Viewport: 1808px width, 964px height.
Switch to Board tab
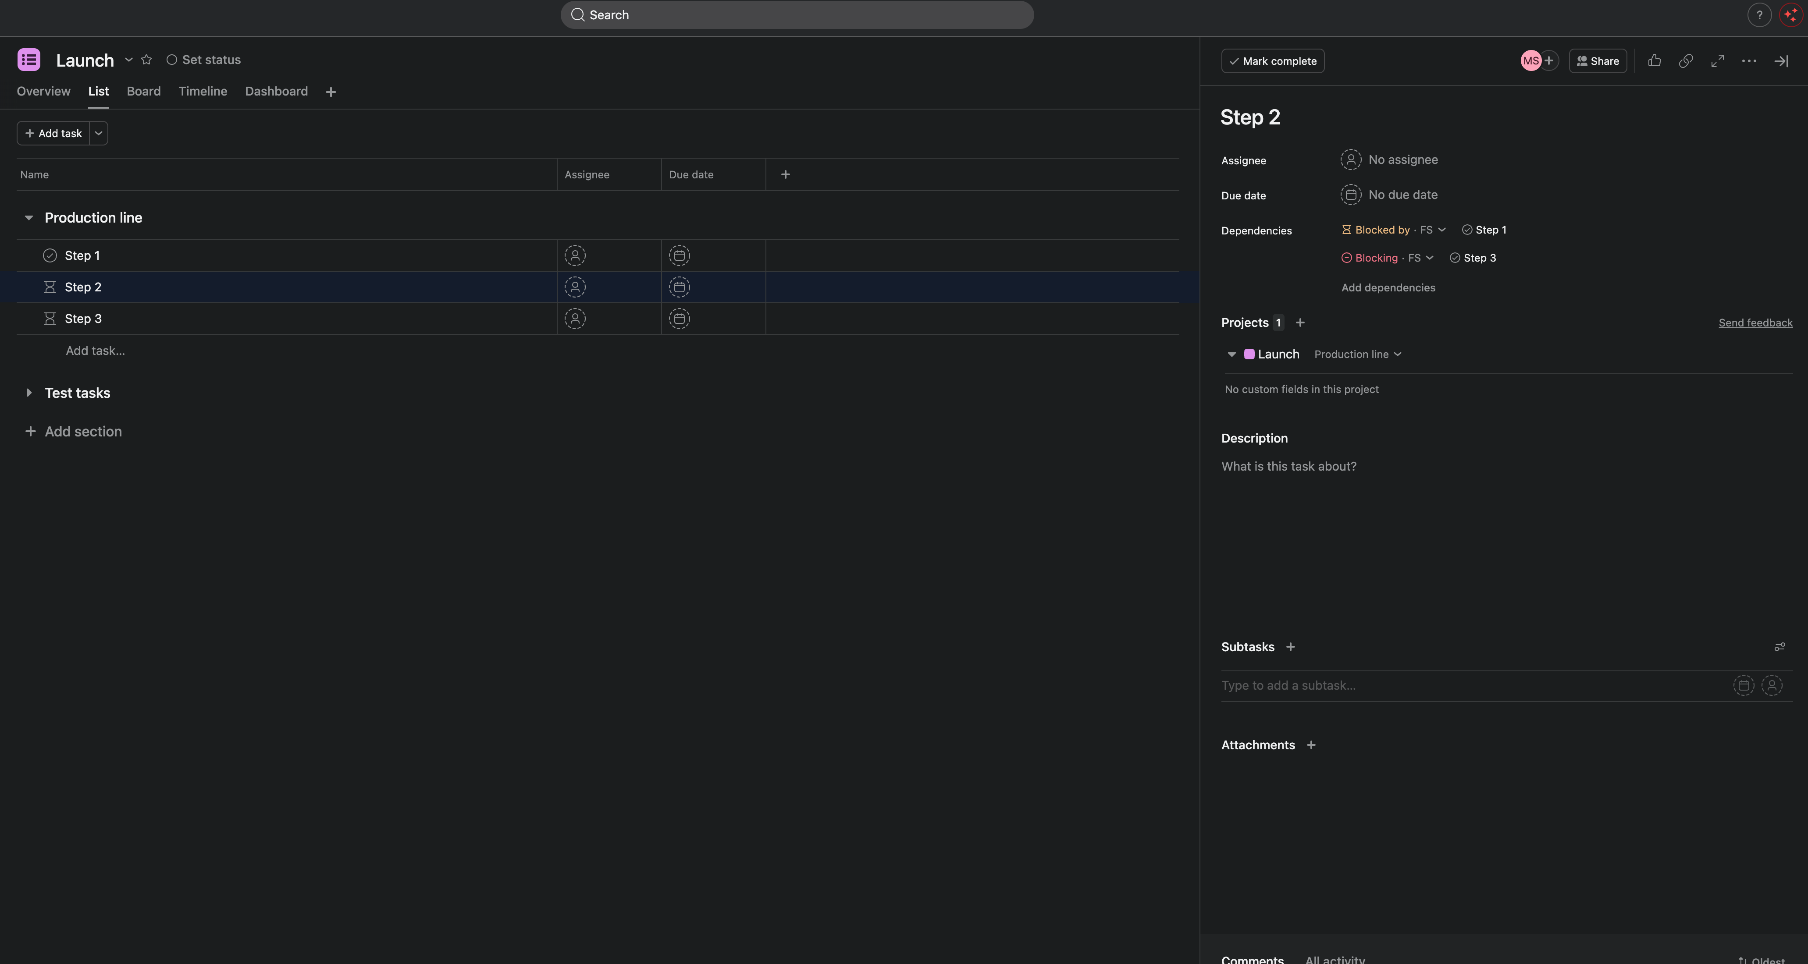pos(144,91)
